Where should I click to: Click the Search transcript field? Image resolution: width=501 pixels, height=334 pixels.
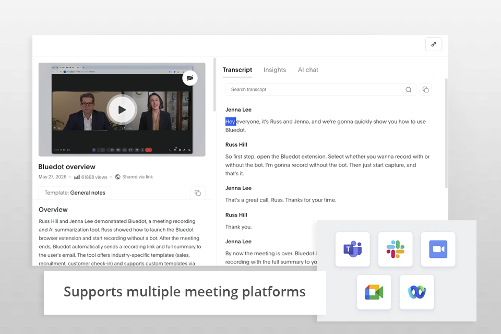click(320, 89)
